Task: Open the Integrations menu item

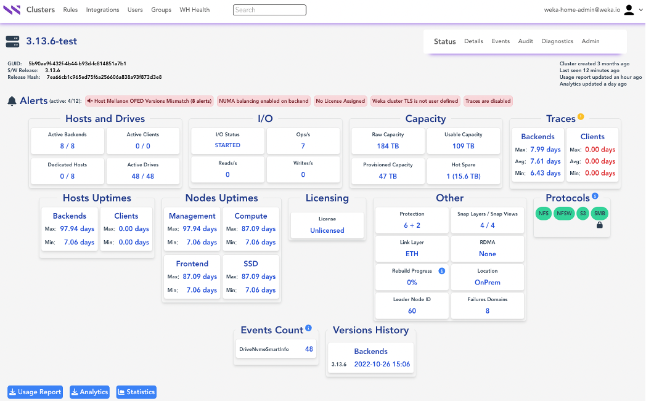Action: click(102, 10)
